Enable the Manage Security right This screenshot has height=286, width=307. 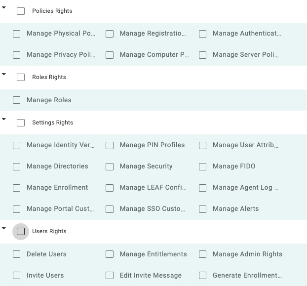click(110, 166)
